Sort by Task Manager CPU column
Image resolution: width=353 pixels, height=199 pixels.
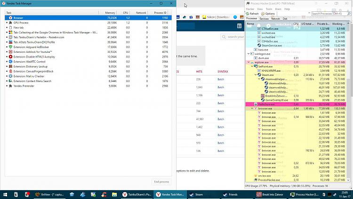[x=125, y=13]
